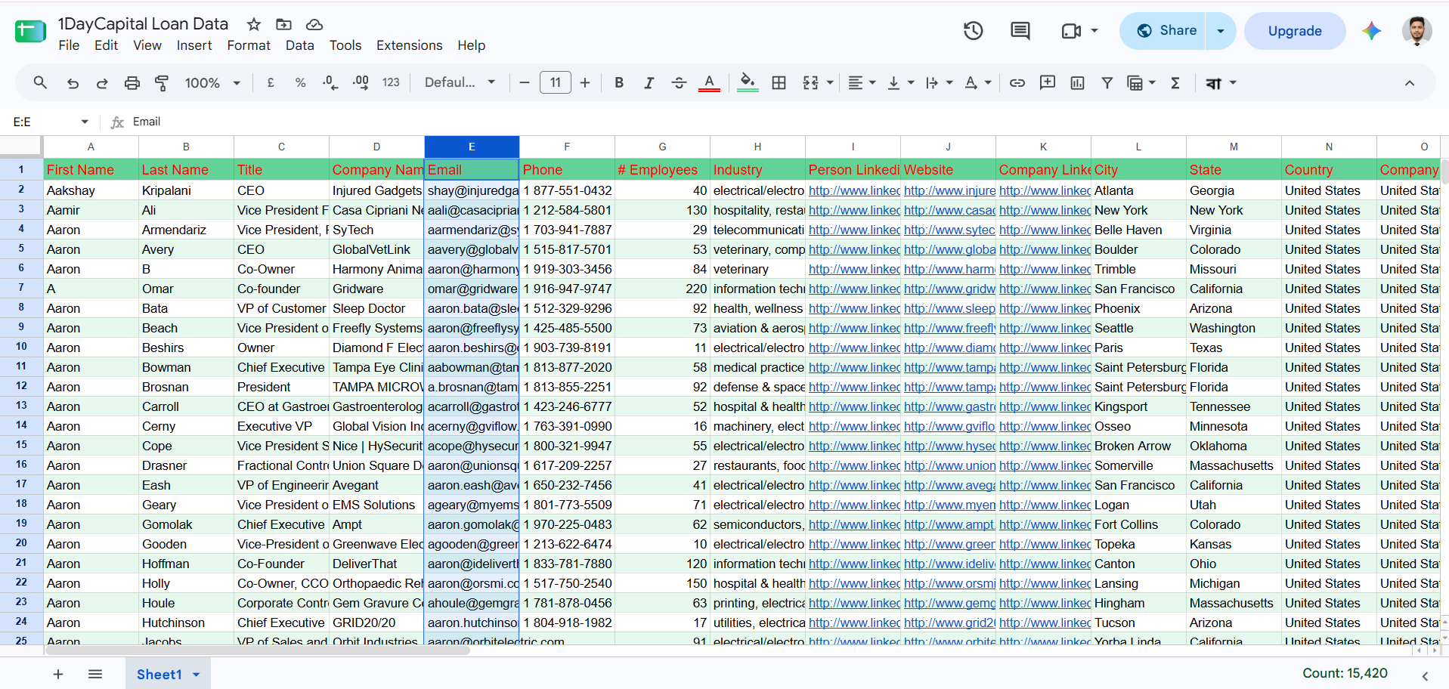Screen dimensions: 1449x689
Task: Print the spreadsheet using printer icon
Action: (132, 83)
